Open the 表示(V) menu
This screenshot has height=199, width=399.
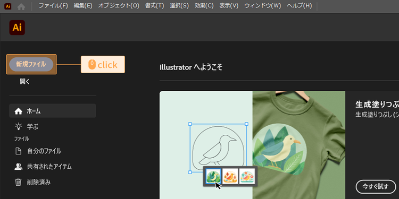pyautogui.click(x=229, y=6)
